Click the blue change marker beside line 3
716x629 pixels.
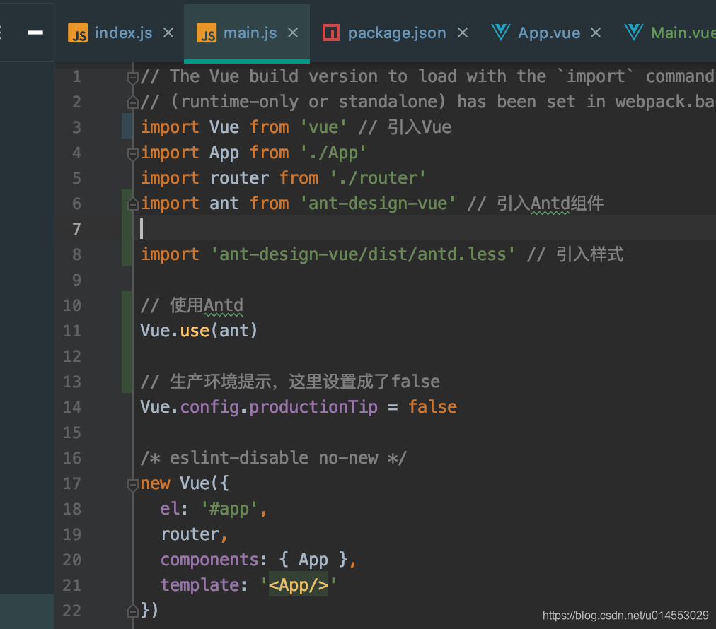coord(127,127)
